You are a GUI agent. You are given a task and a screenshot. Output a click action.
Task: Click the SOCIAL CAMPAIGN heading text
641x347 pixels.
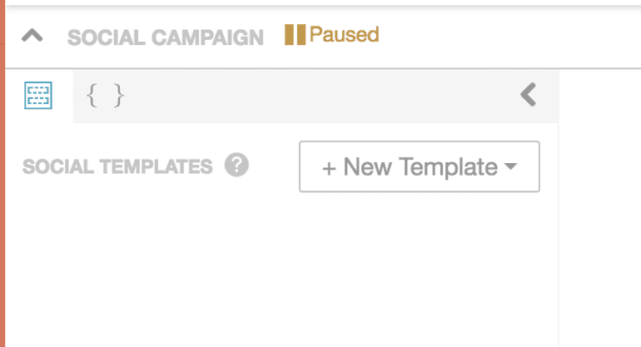tap(165, 37)
